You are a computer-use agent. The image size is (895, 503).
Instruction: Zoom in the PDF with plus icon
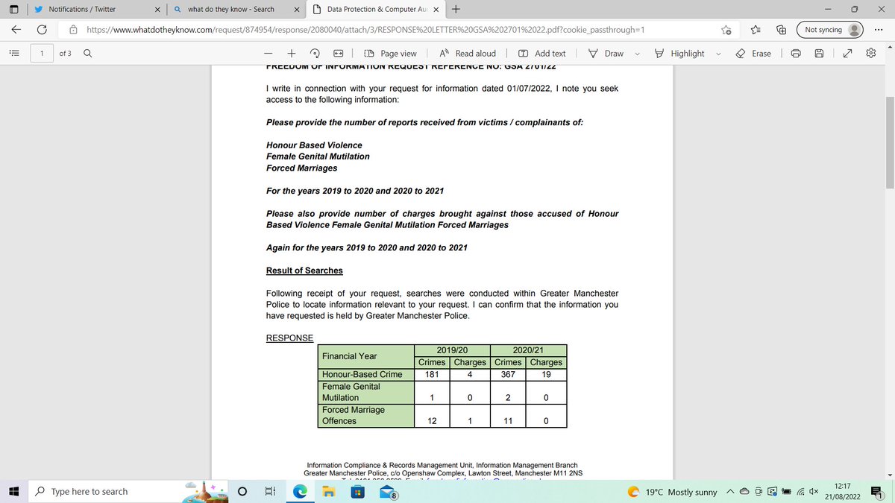tap(292, 54)
